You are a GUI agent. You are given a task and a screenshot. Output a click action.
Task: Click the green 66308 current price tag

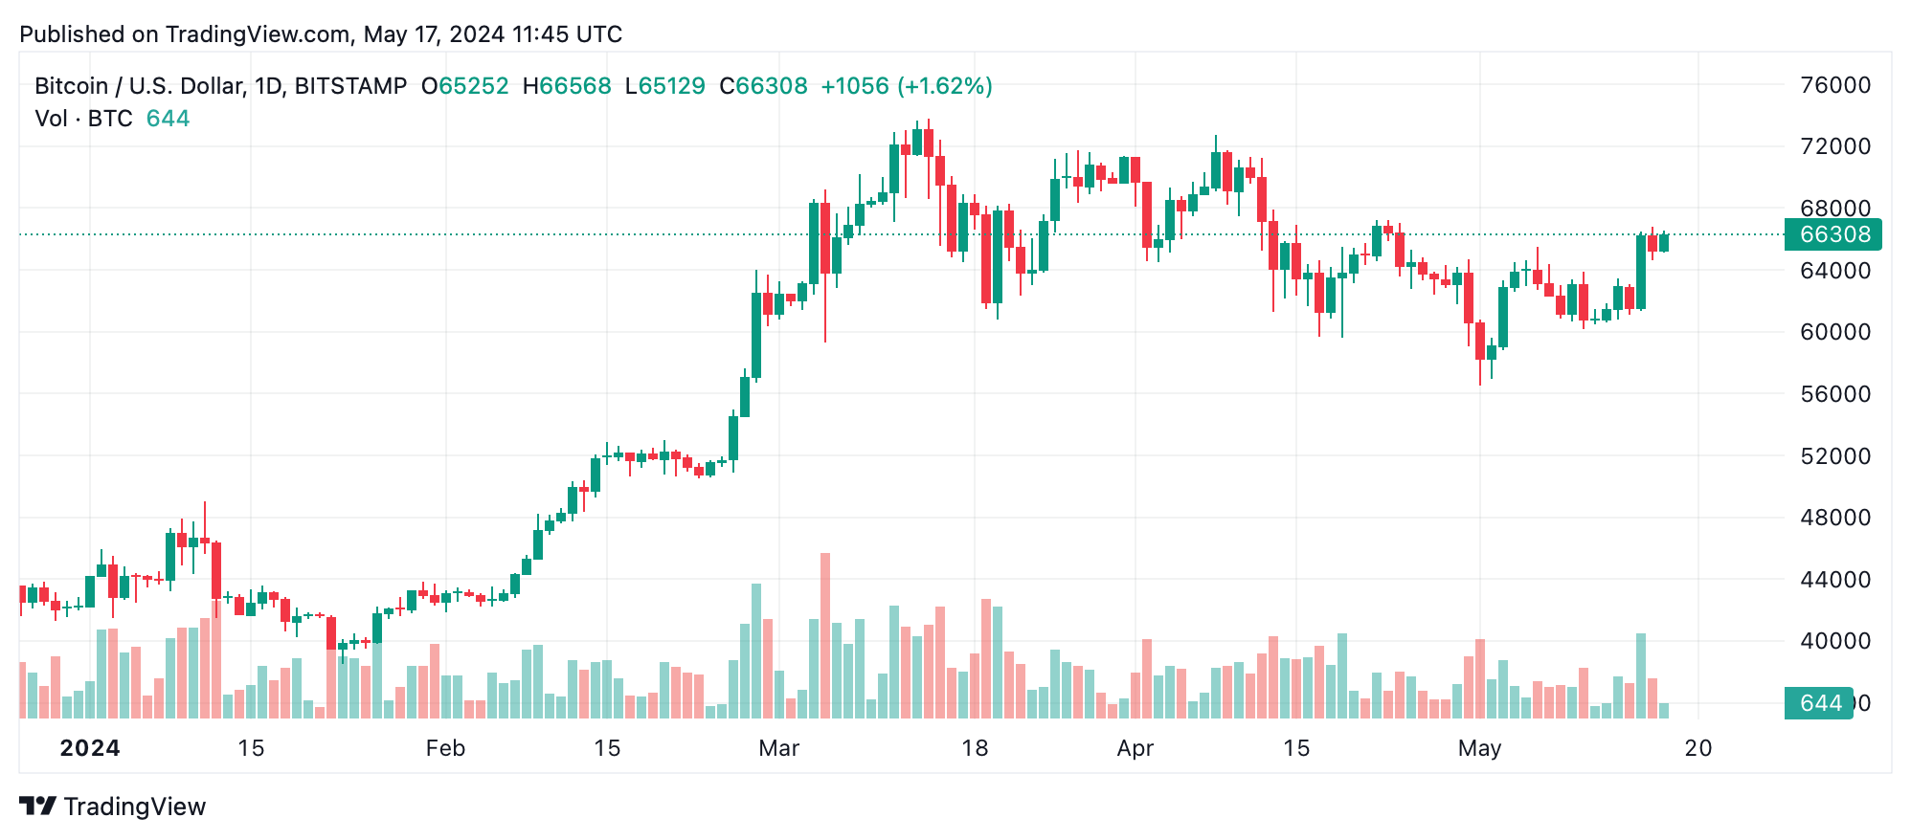click(x=1832, y=234)
